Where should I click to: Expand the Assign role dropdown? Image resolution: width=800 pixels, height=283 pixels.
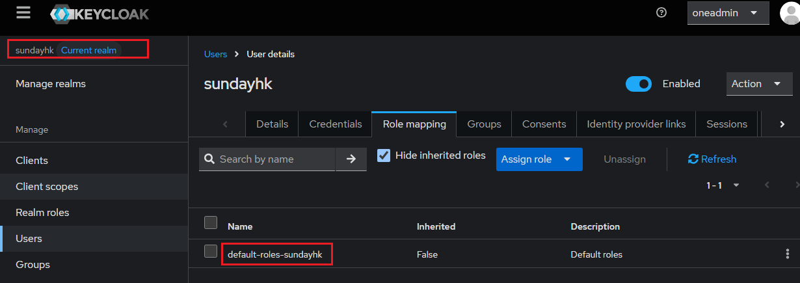pyautogui.click(x=539, y=159)
